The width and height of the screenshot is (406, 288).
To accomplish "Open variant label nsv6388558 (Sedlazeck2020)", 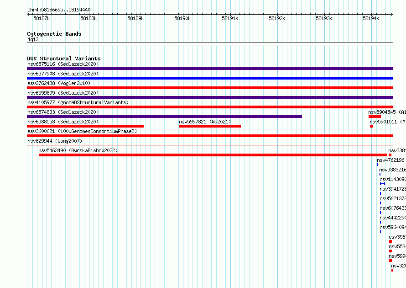I will (63, 122).
